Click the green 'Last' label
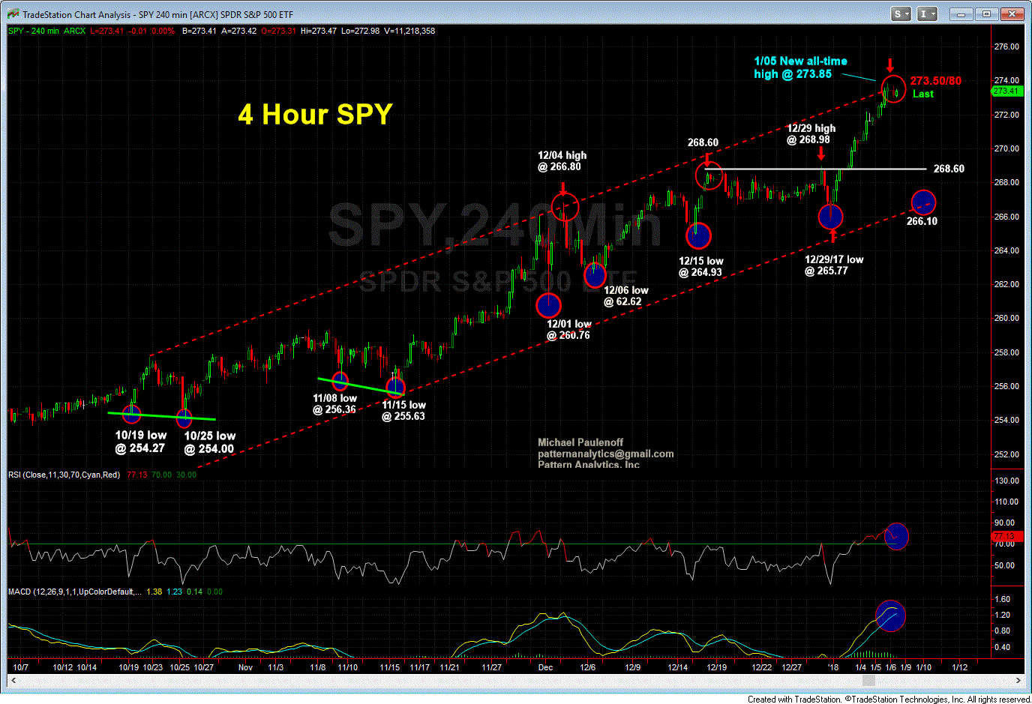This screenshot has height=704, width=1032. coord(922,94)
